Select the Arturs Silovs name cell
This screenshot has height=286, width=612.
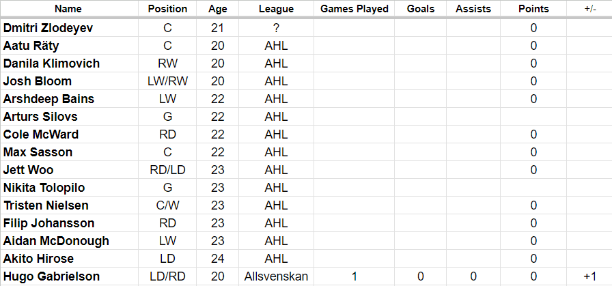[x=40, y=117]
